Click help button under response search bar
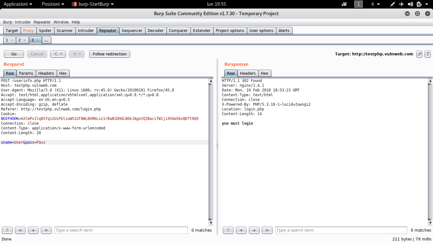The height and width of the screenshot is (243, 433). click(228, 230)
